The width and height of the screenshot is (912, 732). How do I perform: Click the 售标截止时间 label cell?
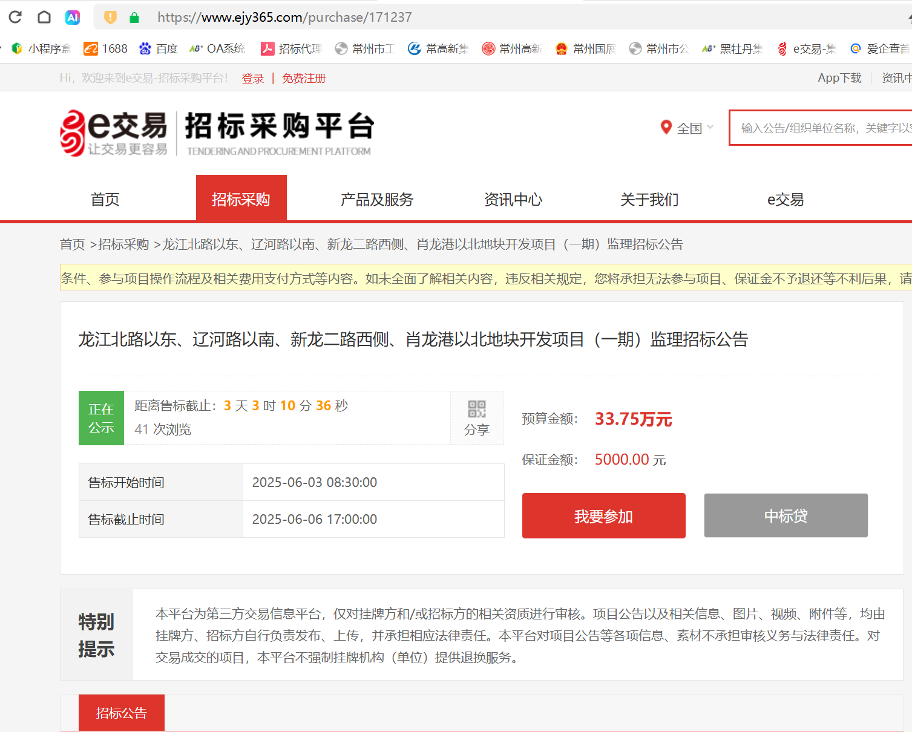[x=161, y=519]
